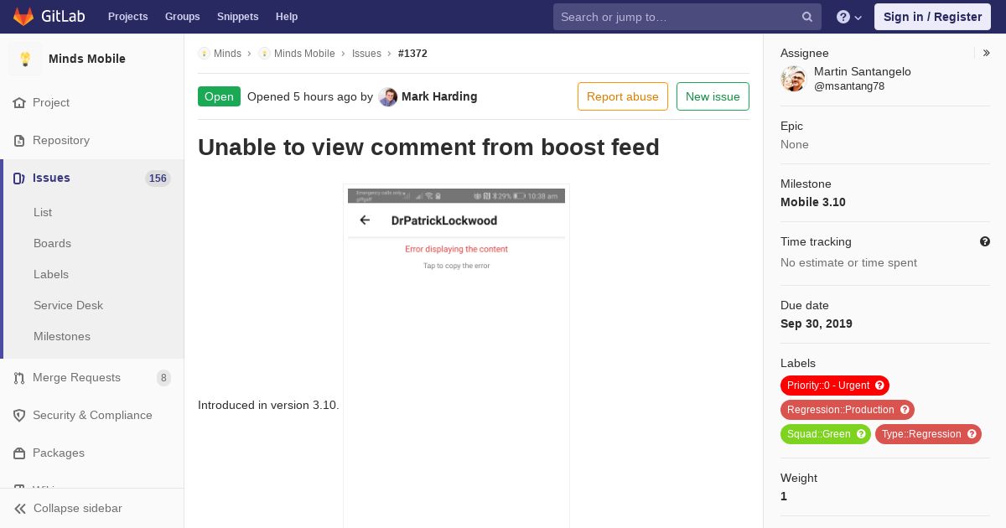
Task: Click the Open status badge
Action: [219, 96]
